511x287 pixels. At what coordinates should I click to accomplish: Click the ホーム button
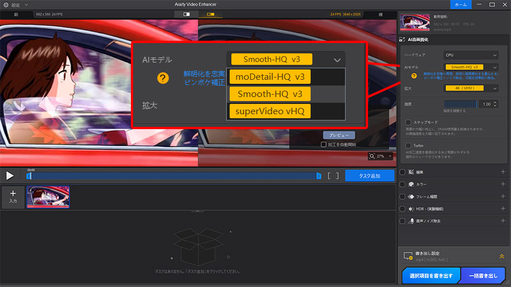[x=460, y=5]
